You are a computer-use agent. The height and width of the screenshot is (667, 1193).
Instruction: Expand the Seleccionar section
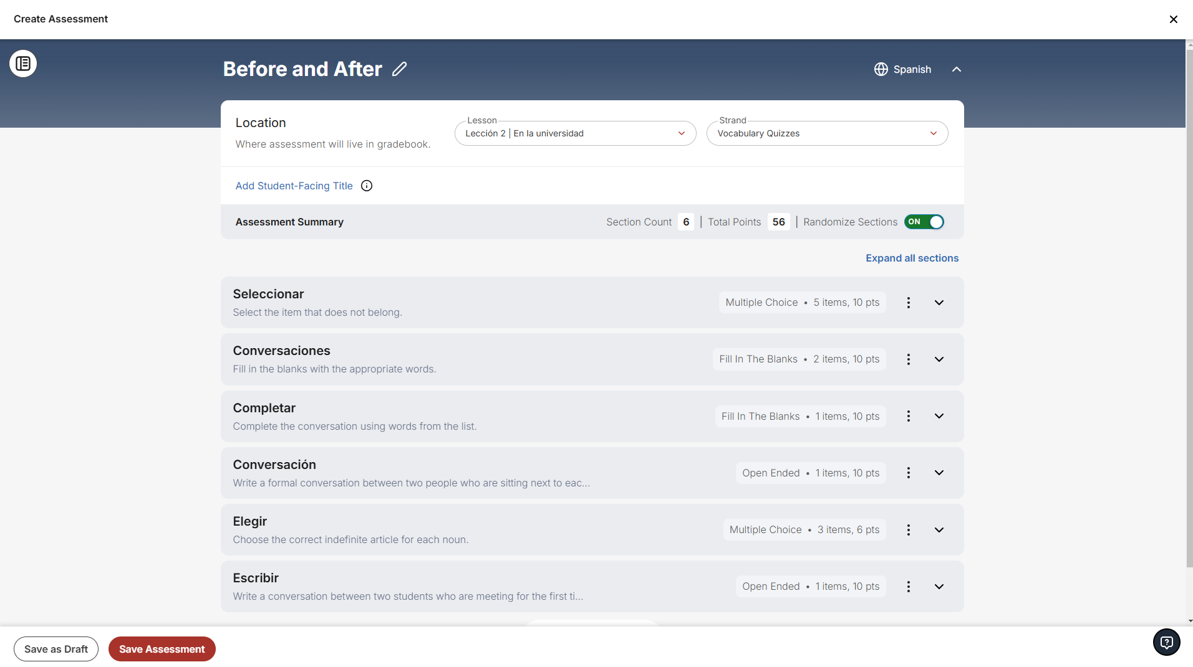coord(939,303)
